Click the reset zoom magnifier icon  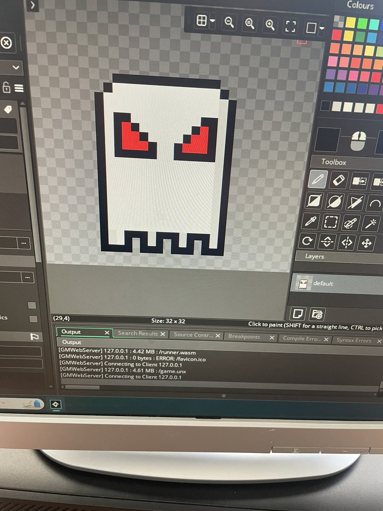point(250,24)
